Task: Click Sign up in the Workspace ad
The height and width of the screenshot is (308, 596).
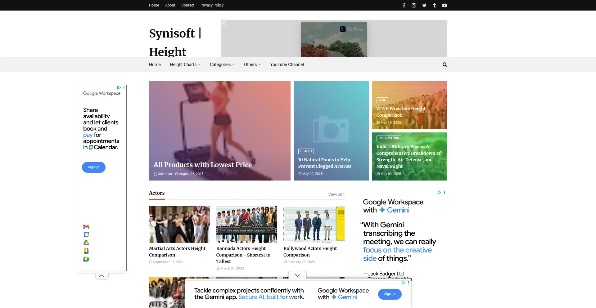Action: (x=93, y=167)
